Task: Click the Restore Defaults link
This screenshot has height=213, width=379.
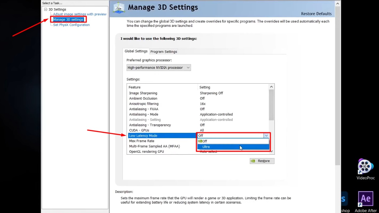Action: click(316, 14)
